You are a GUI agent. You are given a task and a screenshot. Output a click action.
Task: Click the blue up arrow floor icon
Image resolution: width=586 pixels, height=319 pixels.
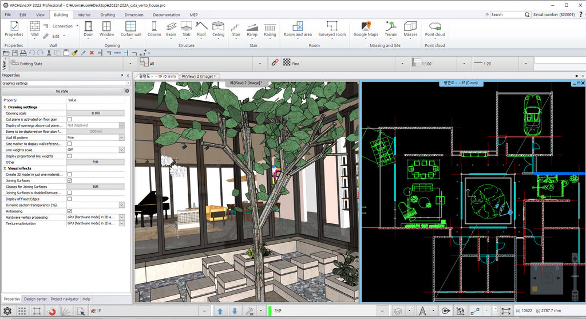(x=220, y=311)
